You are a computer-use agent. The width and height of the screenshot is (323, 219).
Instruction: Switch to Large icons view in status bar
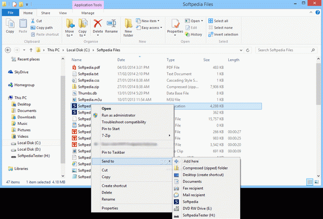pos(317,182)
